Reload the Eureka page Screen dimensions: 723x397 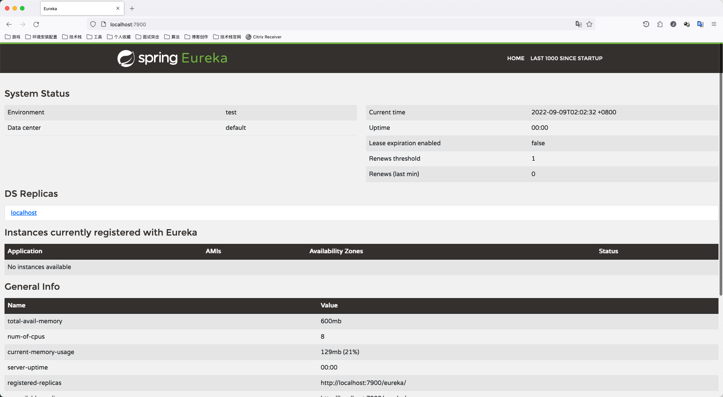pyautogui.click(x=36, y=24)
